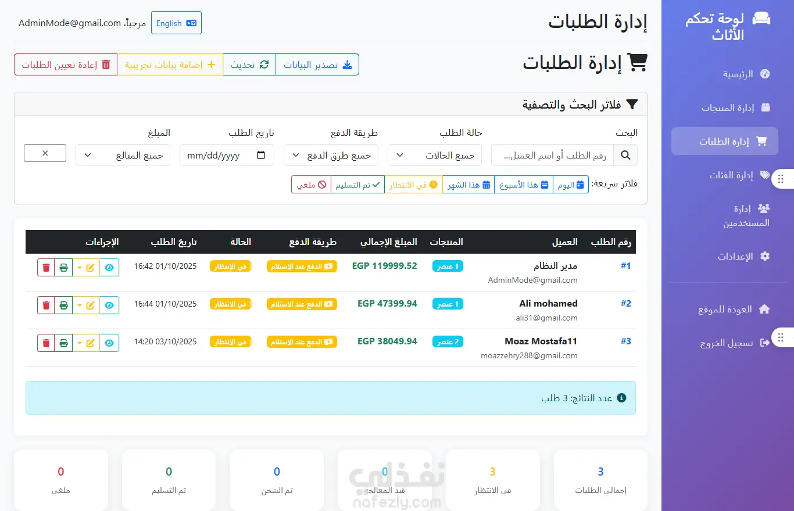Screen dimensions: 794x511
Task: Toggle the اليوم quick filter
Action: (x=571, y=185)
